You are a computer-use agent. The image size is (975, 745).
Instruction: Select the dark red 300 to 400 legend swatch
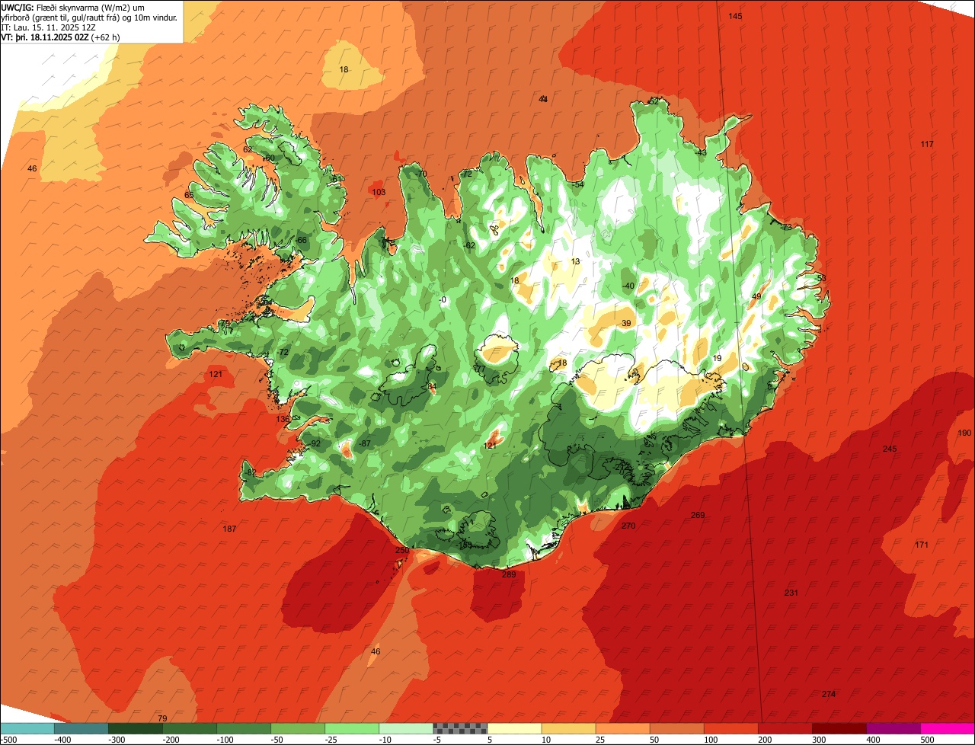point(839,728)
